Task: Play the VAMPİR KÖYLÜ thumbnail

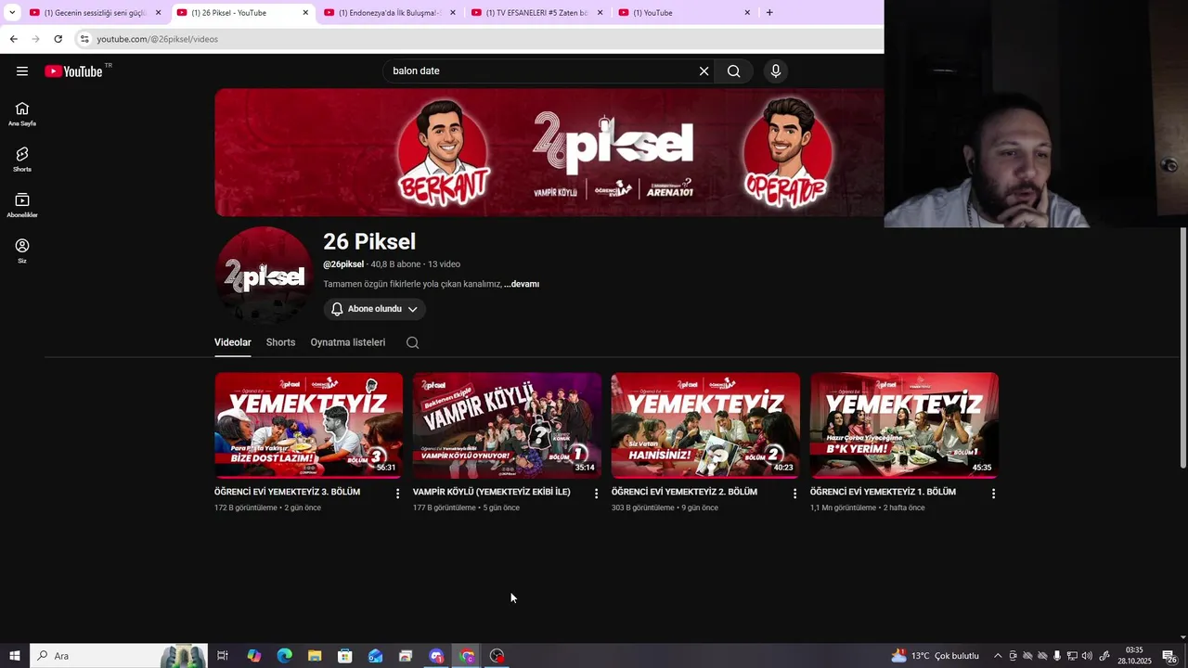Action: click(507, 426)
